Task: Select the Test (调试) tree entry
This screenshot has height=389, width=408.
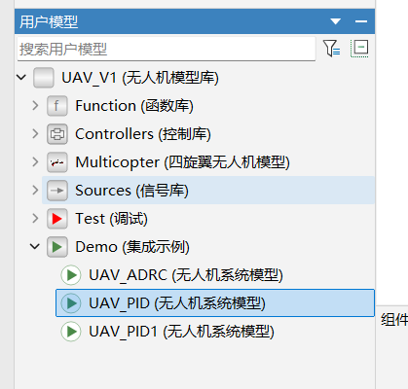Action: [x=111, y=219]
